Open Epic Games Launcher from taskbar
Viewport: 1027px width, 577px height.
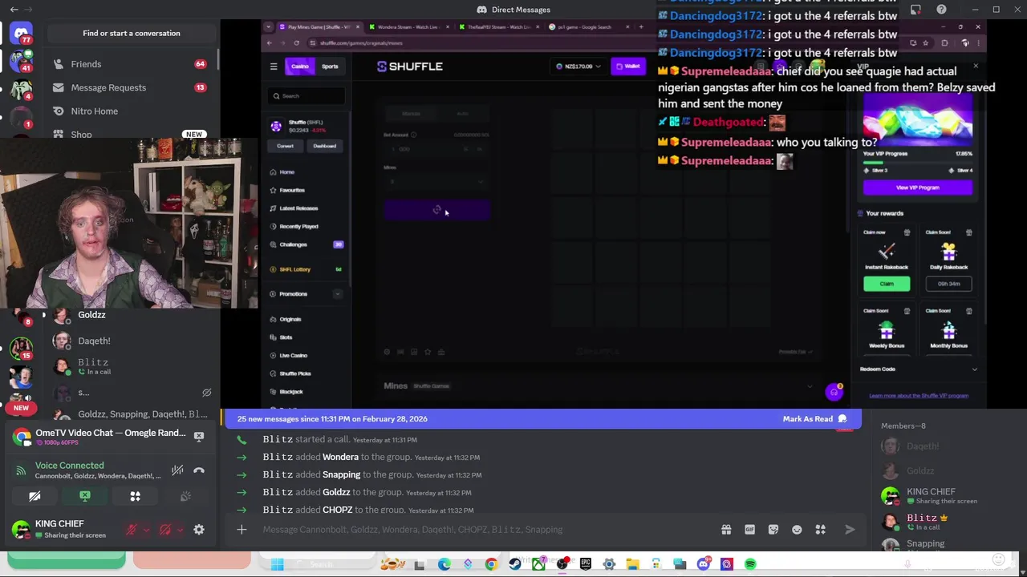[x=586, y=564]
